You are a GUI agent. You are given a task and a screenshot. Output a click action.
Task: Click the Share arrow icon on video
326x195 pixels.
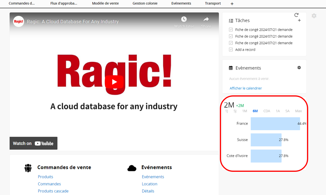point(206,19)
